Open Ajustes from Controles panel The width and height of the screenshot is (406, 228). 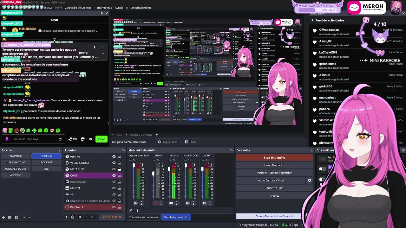click(274, 196)
